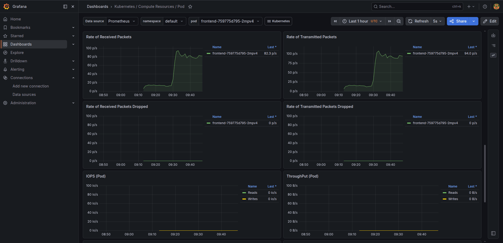The width and height of the screenshot is (503, 243).
Task: Zoom out the time range
Action: 399,21
